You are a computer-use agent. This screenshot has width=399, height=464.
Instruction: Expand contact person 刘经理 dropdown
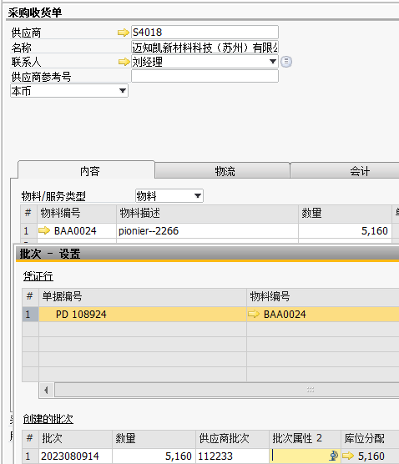point(273,62)
